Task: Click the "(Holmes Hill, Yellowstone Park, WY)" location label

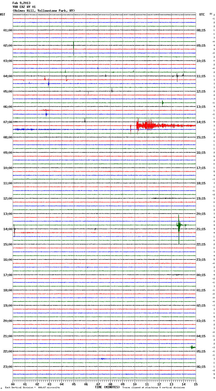Action: 44,11
